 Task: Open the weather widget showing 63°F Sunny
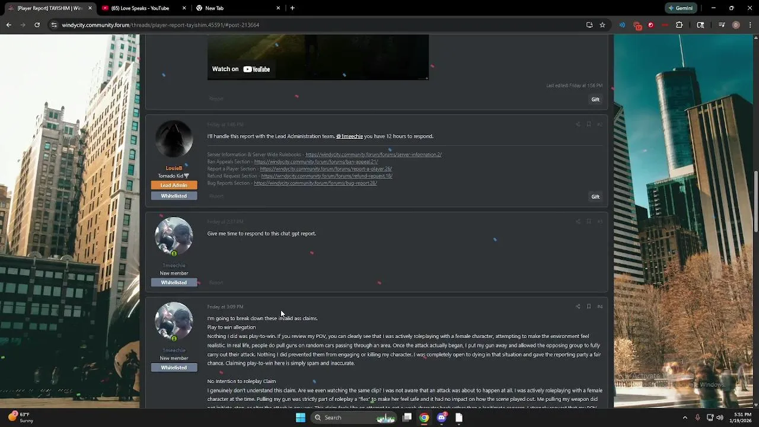tap(21, 418)
